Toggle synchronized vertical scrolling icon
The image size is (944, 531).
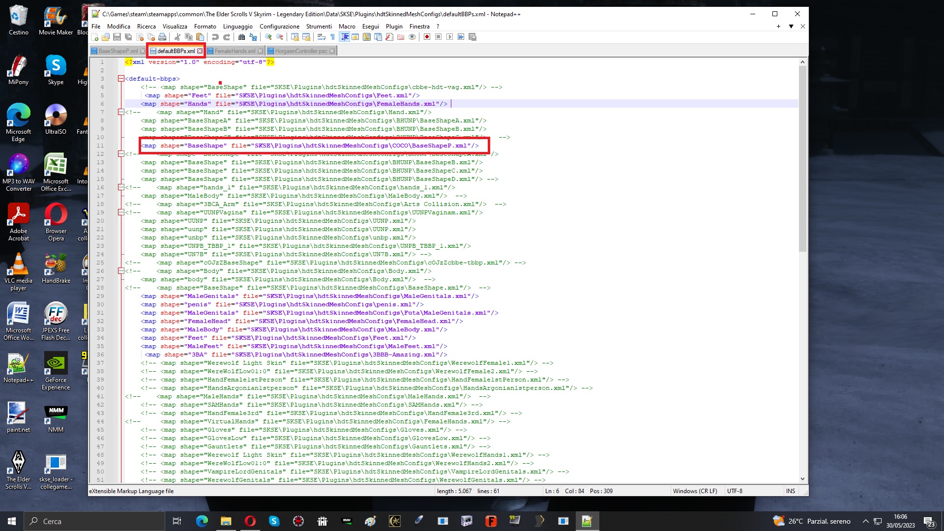[295, 37]
